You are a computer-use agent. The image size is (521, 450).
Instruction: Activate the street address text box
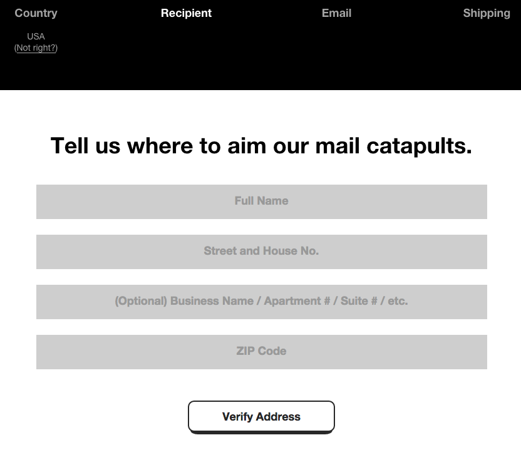click(261, 252)
